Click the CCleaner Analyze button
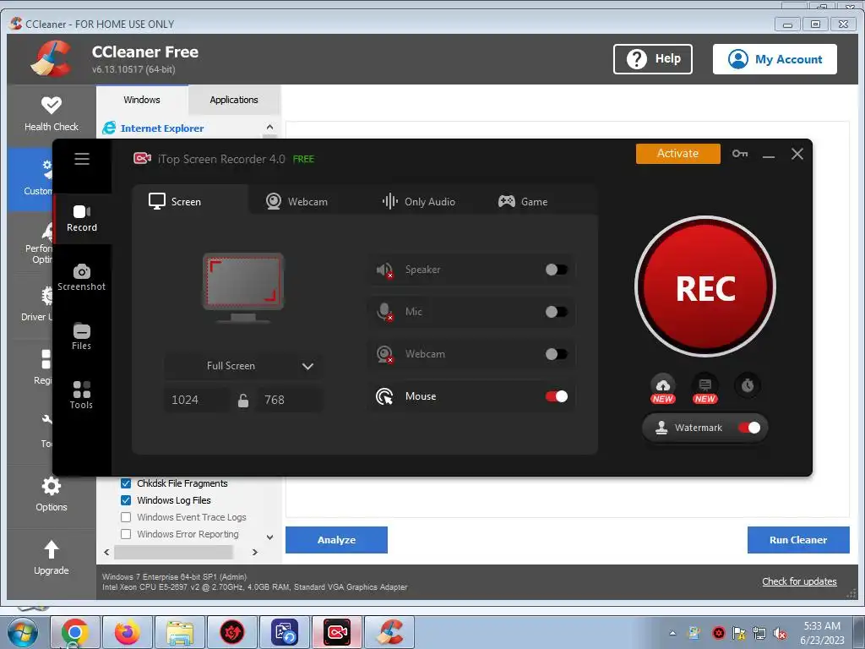This screenshot has width=865, height=649. pyautogui.click(x=336, y=540)
